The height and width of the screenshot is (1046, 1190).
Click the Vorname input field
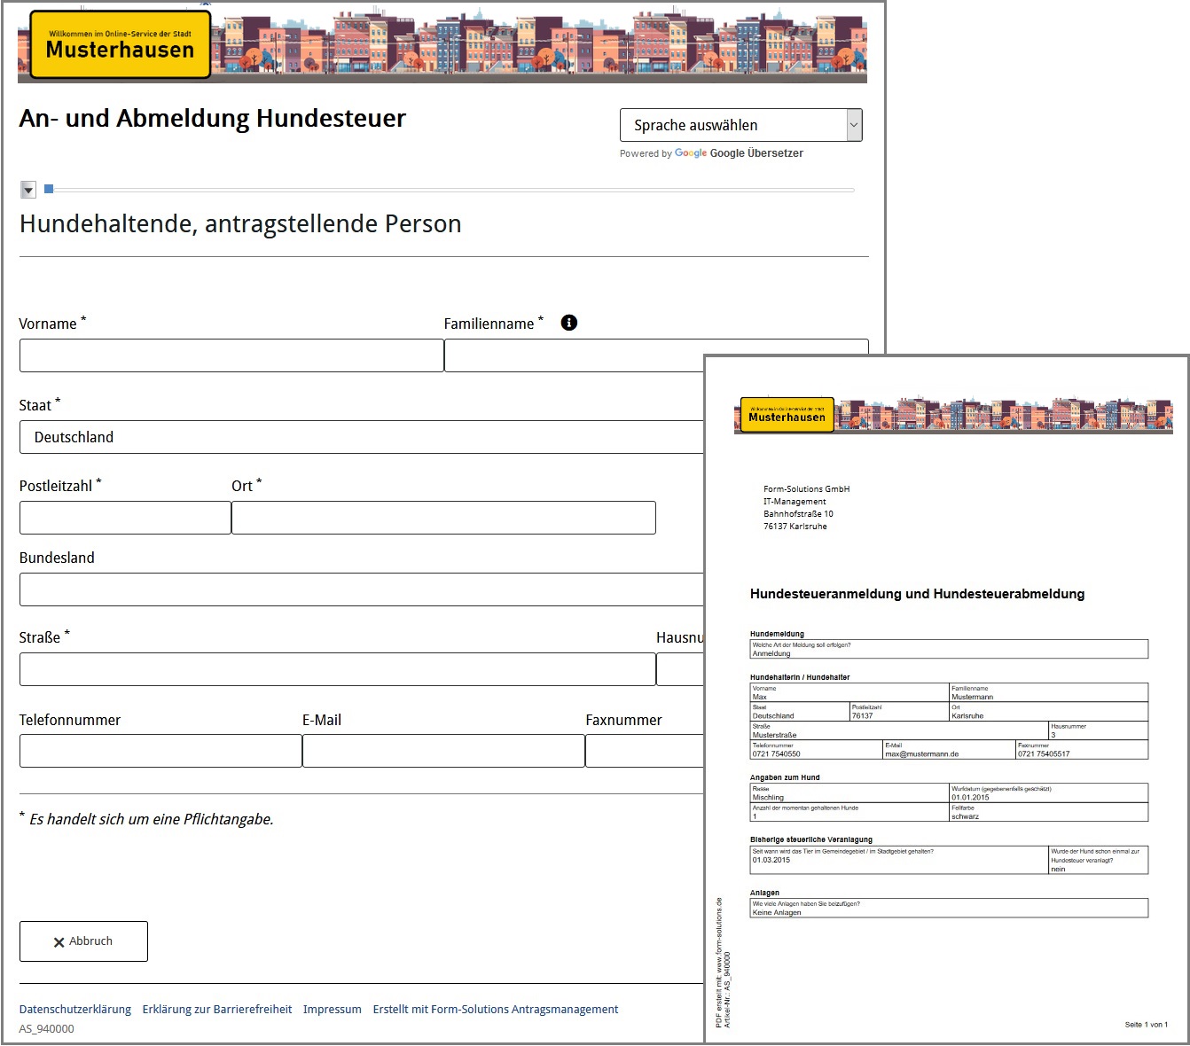[x=231, y=355]
